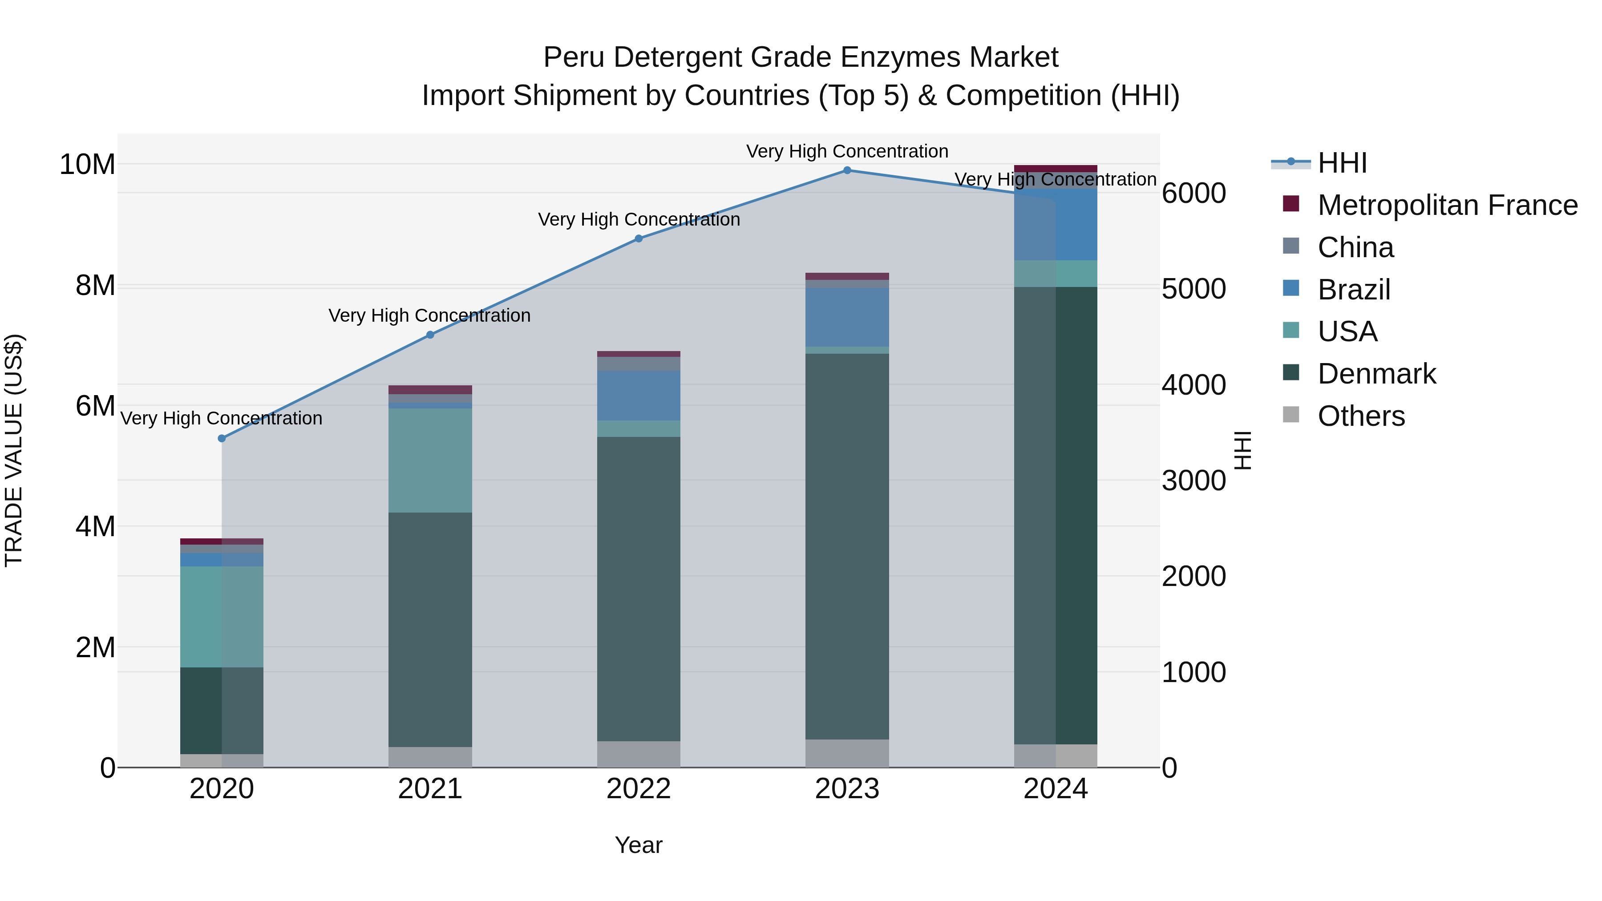Click the HHI peak marker for 2023
The width and height of the screenshot is (1602, 901).
(847, 170)
